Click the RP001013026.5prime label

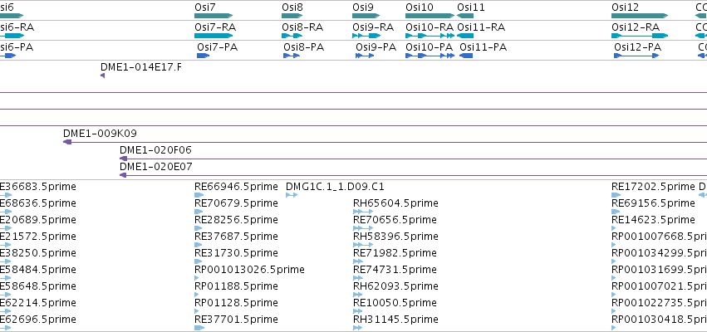250,270
